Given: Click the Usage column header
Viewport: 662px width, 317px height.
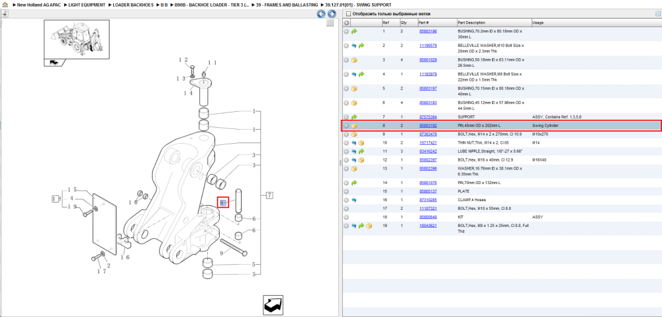Looking at the screenshot, I should tap(538, 23).
